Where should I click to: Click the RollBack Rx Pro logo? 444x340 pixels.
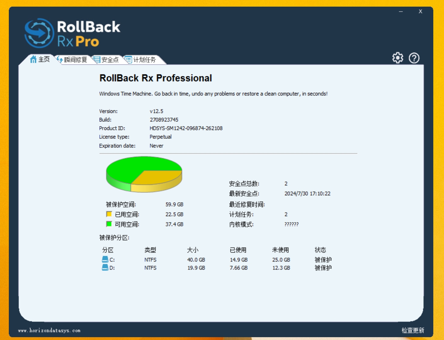click(72, 33)
